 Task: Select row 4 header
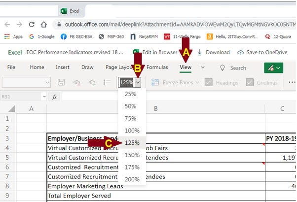(7, 148)
